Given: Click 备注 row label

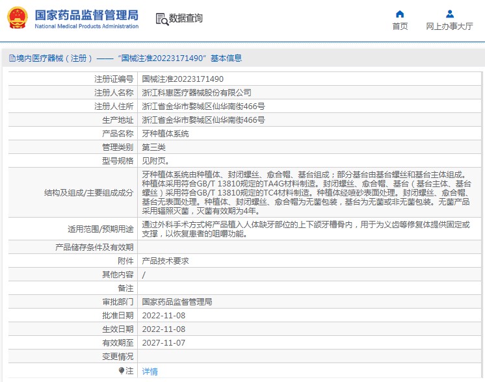Looking at the screenshot, I should pyautogui.click(x=125, y=288).
